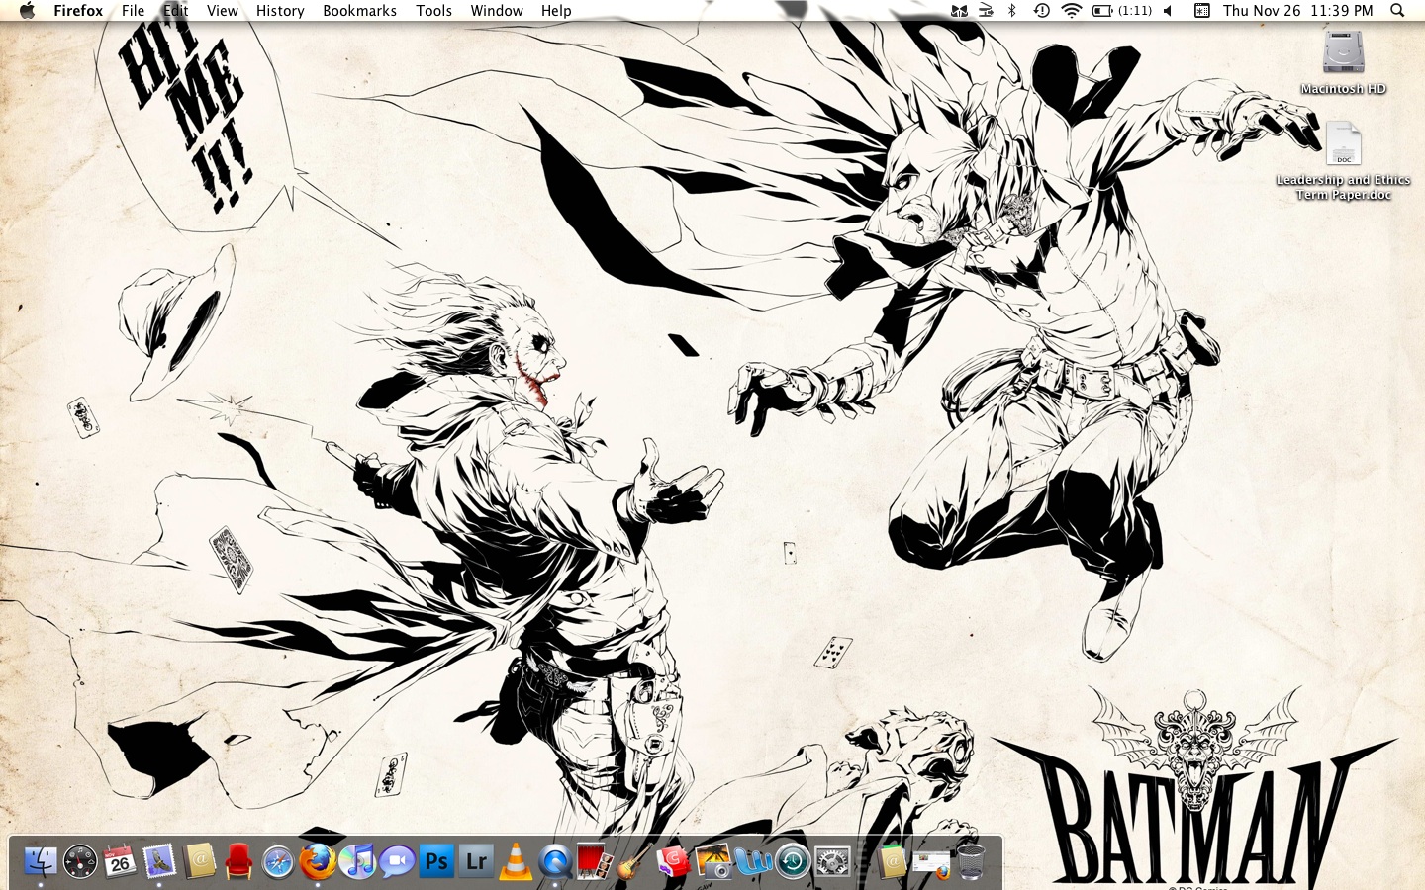Viewport: 1425px width, 890px height.
Task: Click the butterfly icon in menu bar
Action: (959, 10)
